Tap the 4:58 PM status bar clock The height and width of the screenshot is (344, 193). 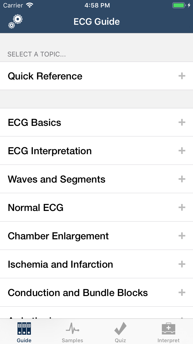97,5
